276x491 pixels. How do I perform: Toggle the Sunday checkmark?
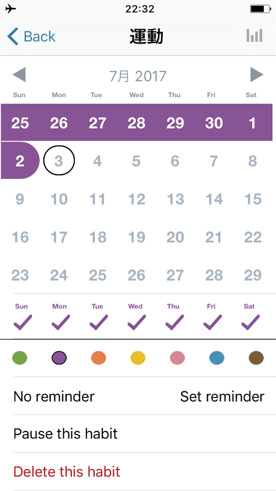coord(23,322)
